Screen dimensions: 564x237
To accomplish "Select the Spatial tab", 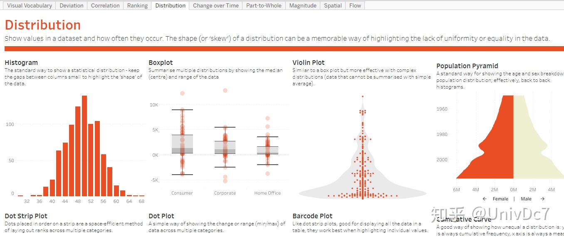I will [x=333, y=5].
